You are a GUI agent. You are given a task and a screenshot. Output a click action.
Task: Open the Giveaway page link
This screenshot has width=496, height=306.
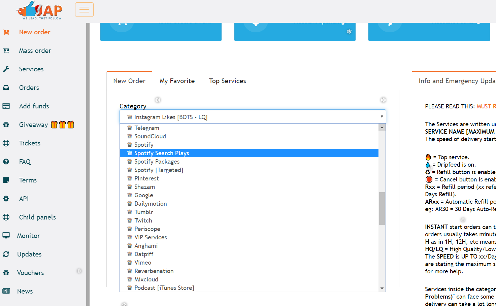pyautogui.click(x=33, y=125)
